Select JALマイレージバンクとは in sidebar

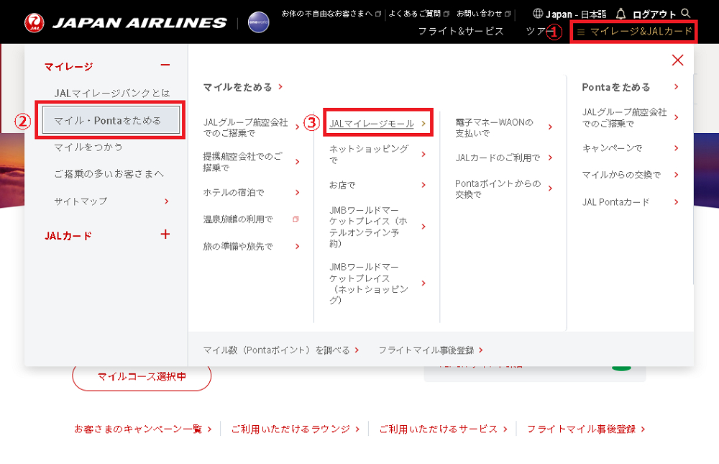tap(112, 94)
